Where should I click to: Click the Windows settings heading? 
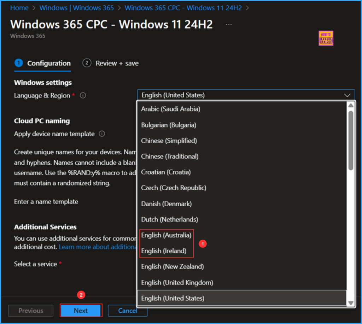[43, 83]
